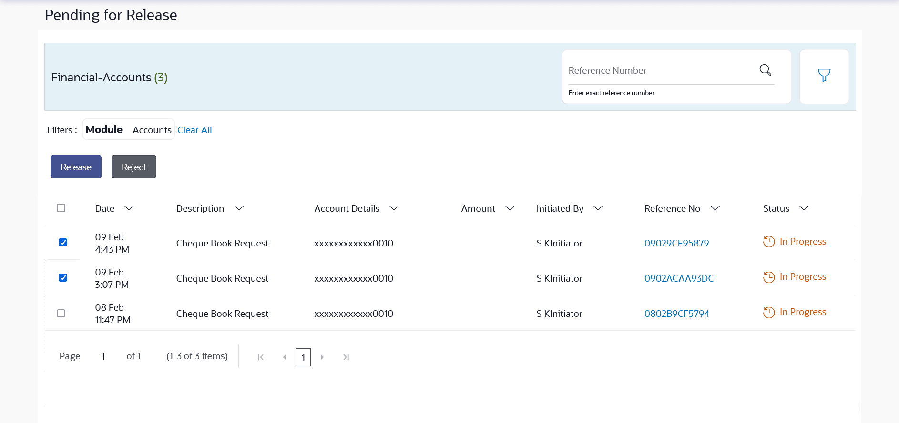Click the 09 Feb 4:43 PM date cell

coord(112,243)
